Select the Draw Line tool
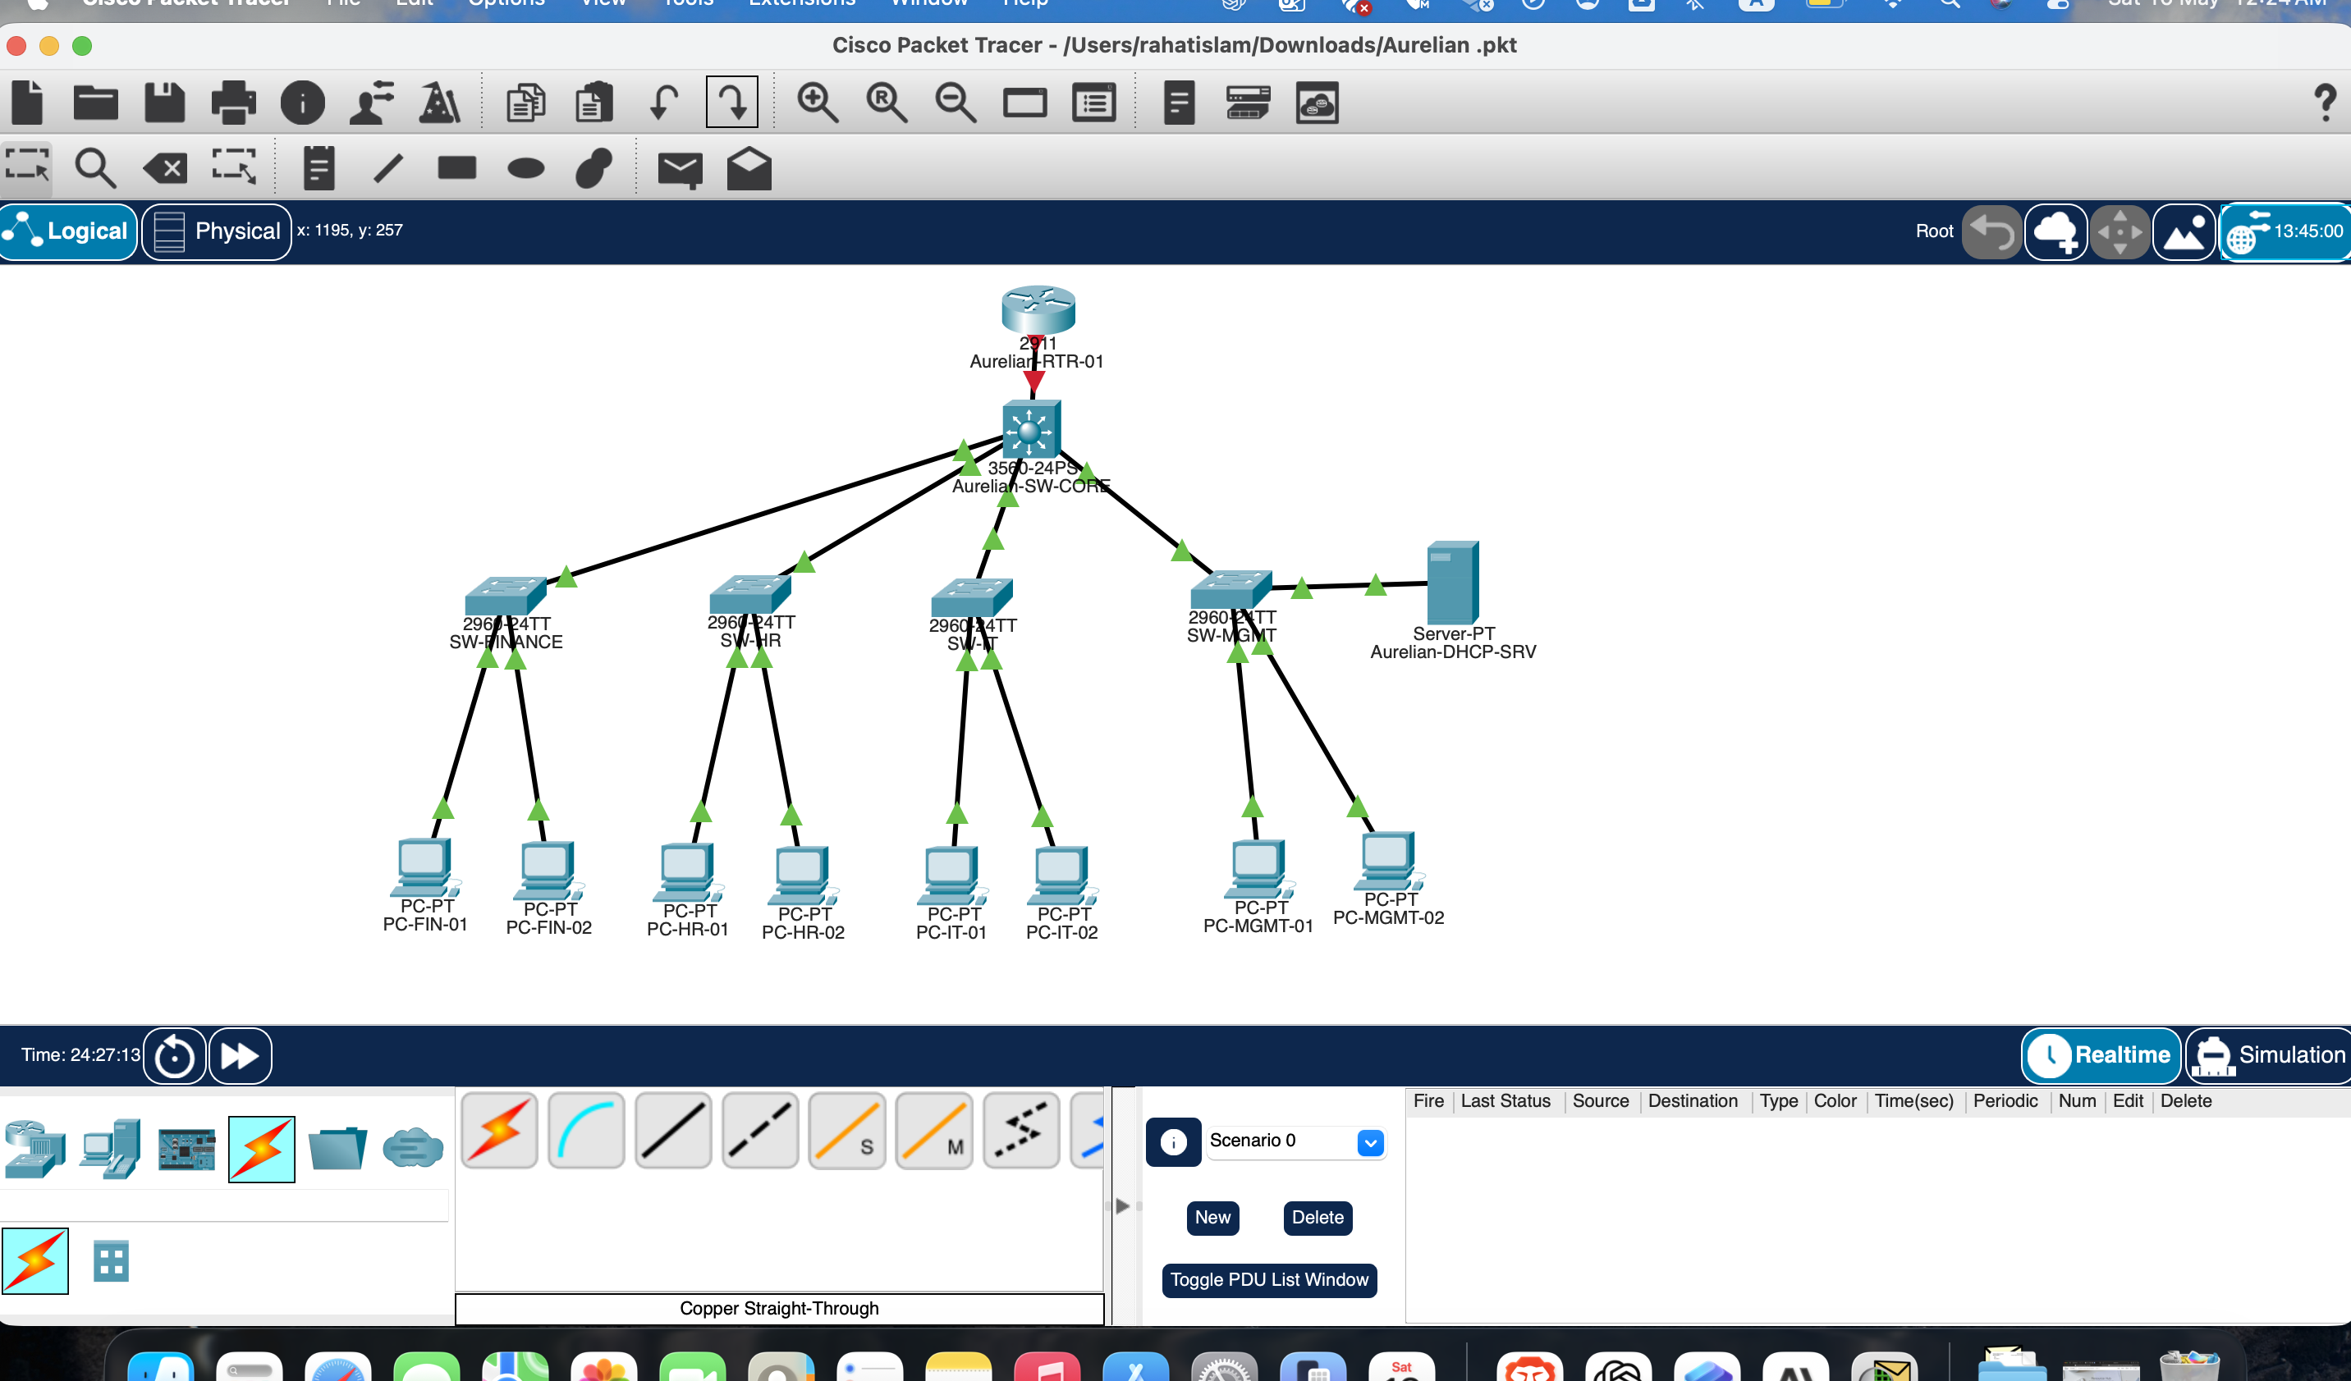Screen dimensions: 2351x1381 (x=388, y=169)
